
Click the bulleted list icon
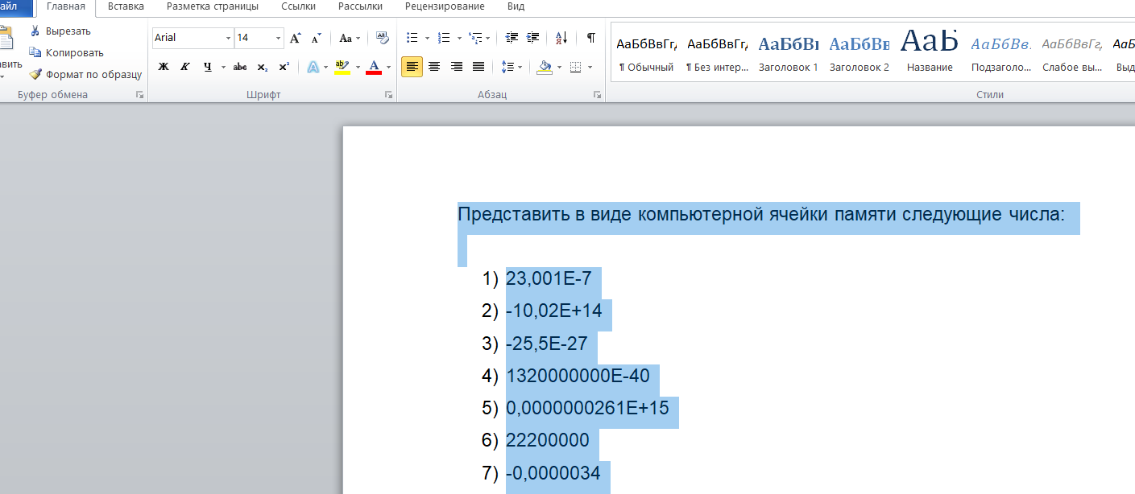coord(412,38)
